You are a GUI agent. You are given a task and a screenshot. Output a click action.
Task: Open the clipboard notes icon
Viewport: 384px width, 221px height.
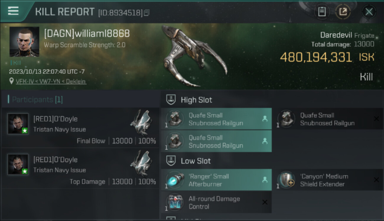pos(322,12)
